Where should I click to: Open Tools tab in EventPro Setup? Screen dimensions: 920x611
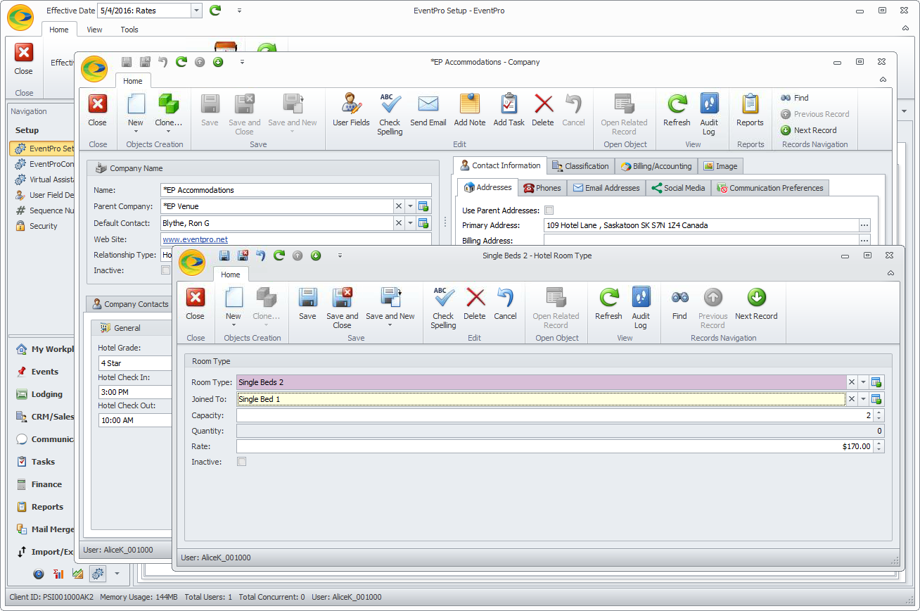pyautogui.click(x=129, y=30)
